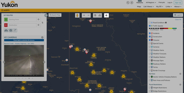This screenshot has width=184, height=93.
Task: Open Beaver Creek Alaska Highway camera link
Action: point(19,43)
